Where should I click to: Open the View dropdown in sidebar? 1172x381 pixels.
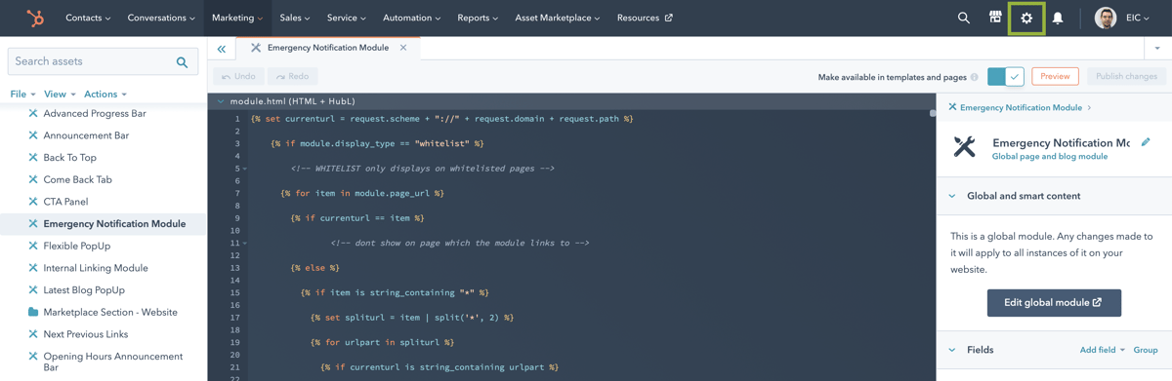pyautogui.click(x=60, y=95)
